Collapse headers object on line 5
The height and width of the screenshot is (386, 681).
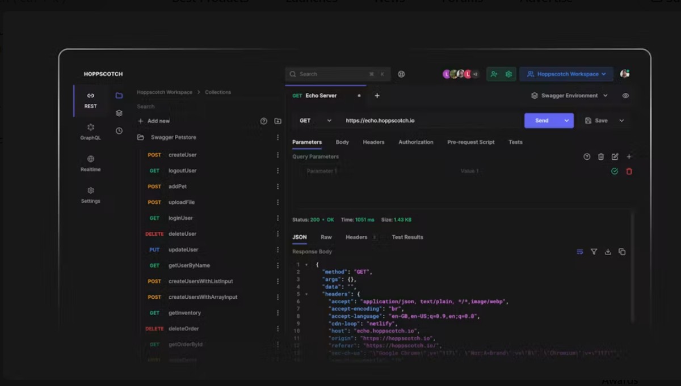306,294
